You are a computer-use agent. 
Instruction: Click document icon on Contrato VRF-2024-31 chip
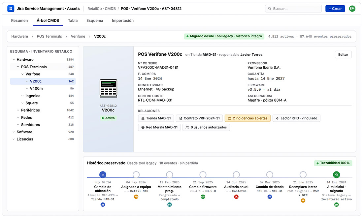pyautogui.click(x=181, y=118)
